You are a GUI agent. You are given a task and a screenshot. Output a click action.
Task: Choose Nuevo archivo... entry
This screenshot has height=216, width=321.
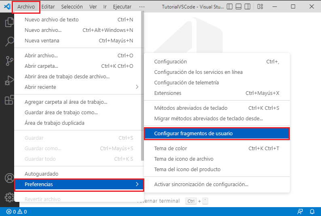pos(79,30)
